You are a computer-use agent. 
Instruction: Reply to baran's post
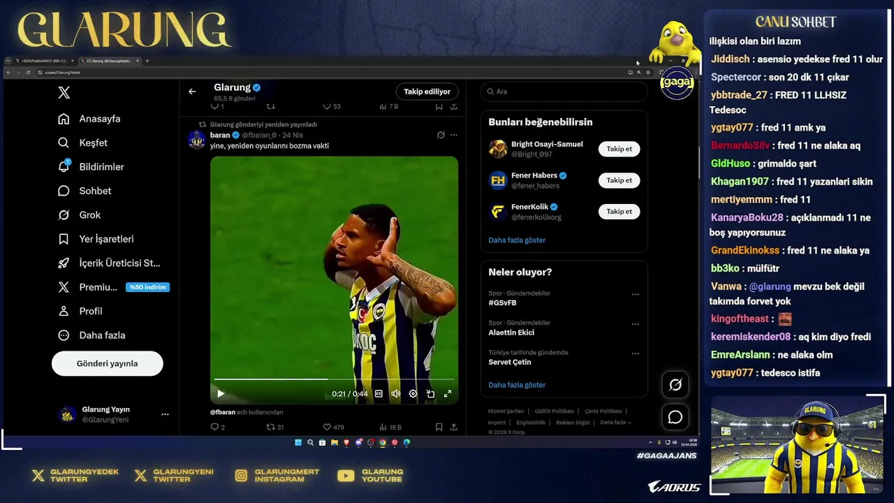click(217, 427)
